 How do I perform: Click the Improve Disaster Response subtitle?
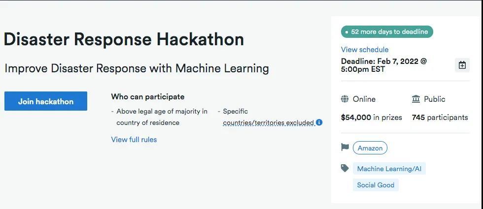(137, 68)
